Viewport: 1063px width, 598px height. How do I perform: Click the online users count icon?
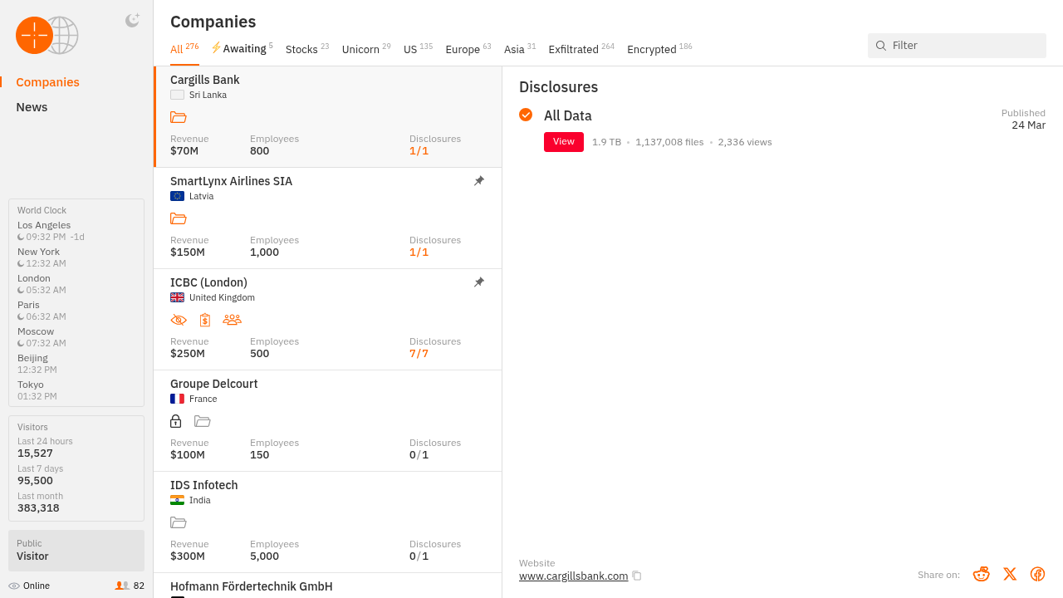[122, 586]
